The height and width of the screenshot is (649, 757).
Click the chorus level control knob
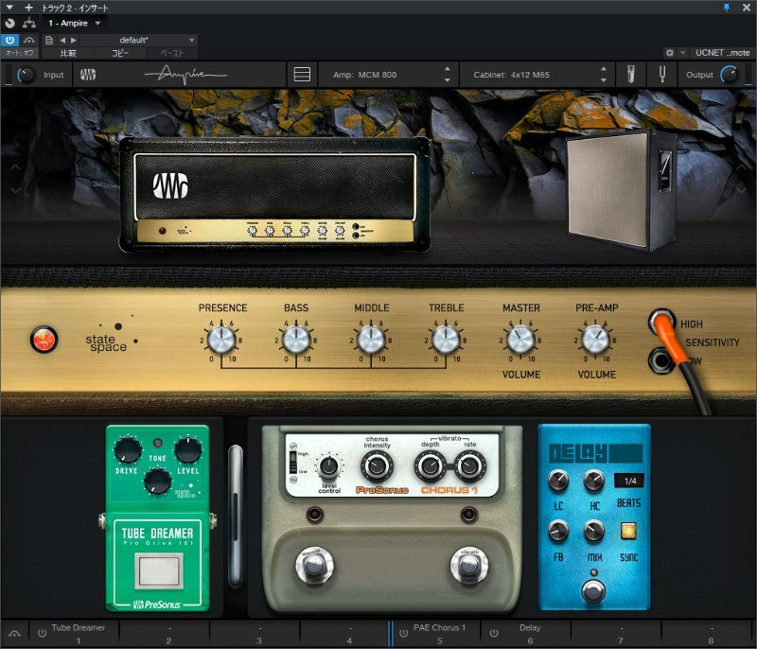(328, 466)
